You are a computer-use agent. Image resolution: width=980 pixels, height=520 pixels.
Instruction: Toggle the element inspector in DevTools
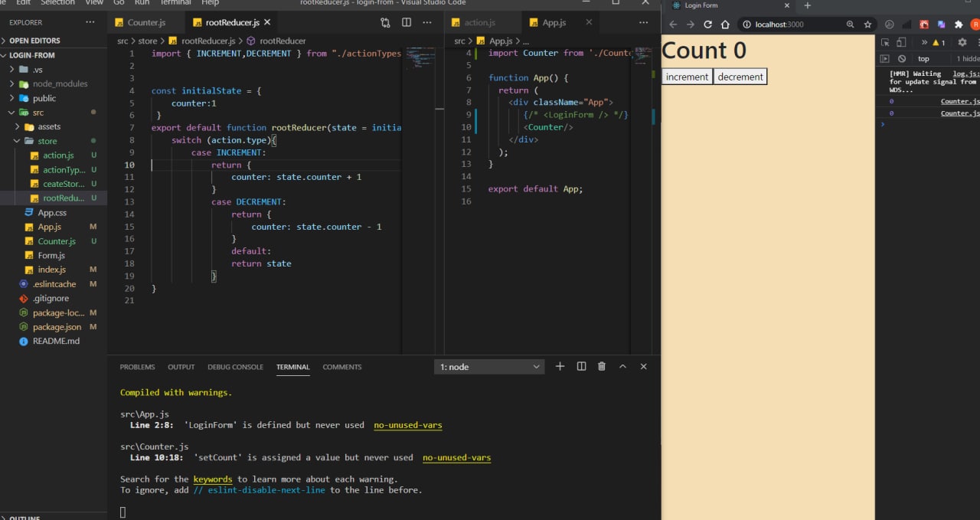pos(885,43)
